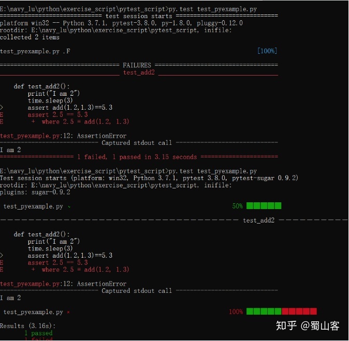The height and width of the screenshot is (341, 349).
Task: Click the red cross mark after test_pyexample.py
Action: pyautogui.click(x=68, y=312)
